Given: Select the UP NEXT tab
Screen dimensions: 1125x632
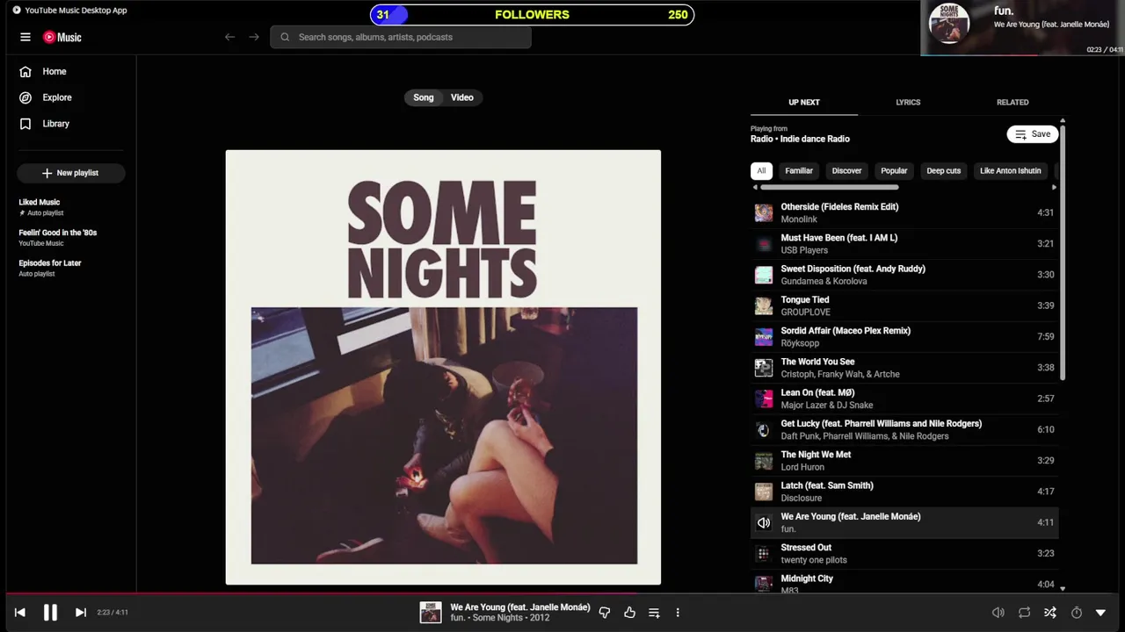Looking at the screenshot, I should point(804,102).
